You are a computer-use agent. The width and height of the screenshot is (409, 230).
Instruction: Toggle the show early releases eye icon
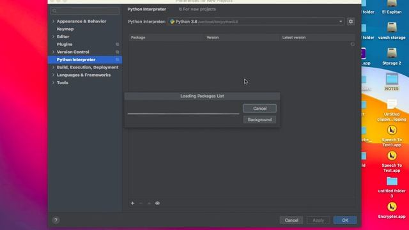(x=158, y=203)
